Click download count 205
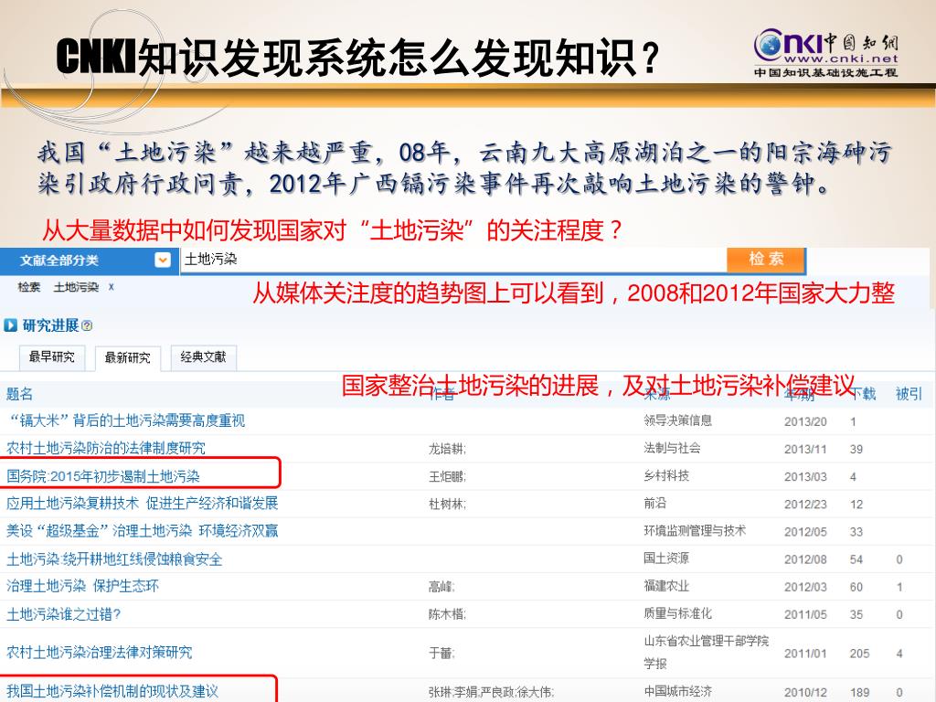Viewport: 936px width, 702px height. point(859,654)
